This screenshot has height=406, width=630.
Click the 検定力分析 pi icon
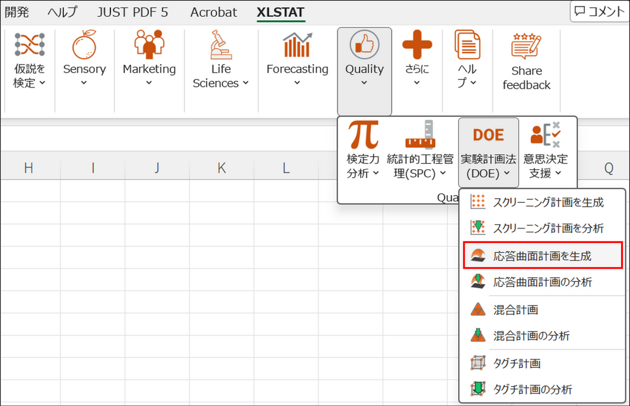coord(364,135)
